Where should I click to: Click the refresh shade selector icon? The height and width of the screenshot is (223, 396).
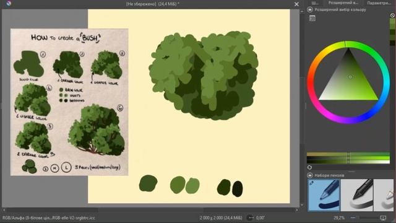[309, 167]
